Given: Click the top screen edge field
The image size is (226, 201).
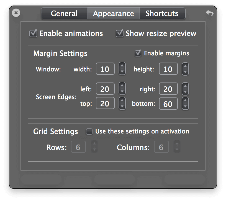Looking at the screenshot, I should [105, 103].
